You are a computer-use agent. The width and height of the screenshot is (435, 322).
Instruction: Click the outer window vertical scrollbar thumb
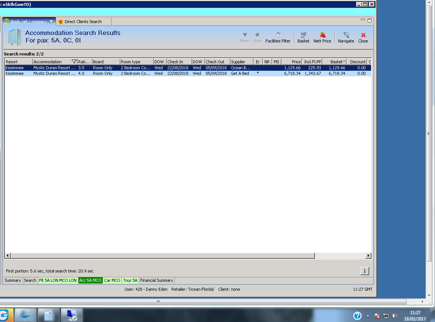[x=429, y=134]
